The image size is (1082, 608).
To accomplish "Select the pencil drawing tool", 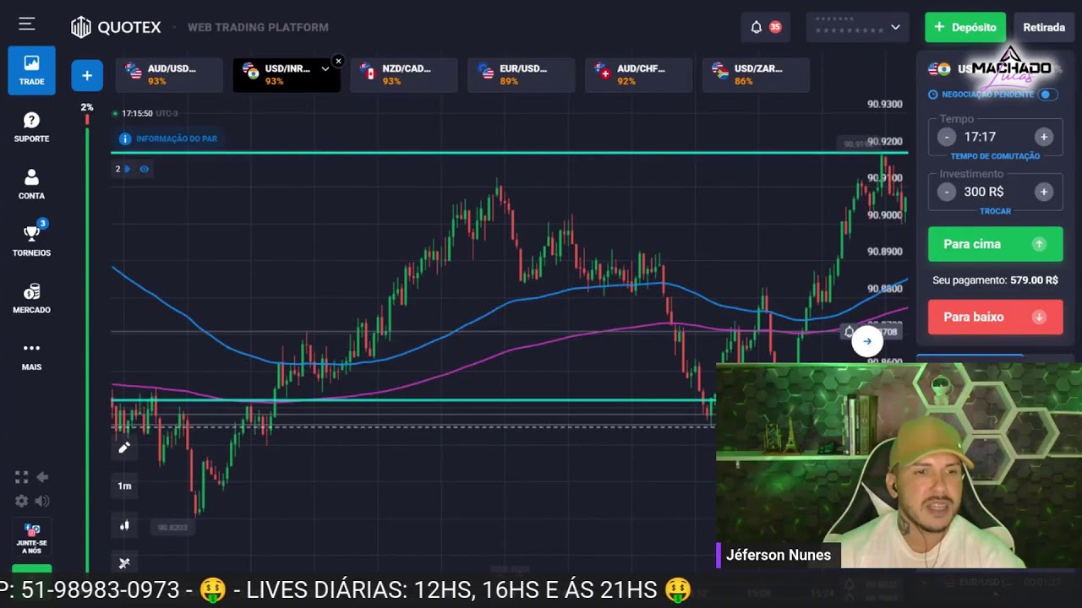I will tap(124, 448).
